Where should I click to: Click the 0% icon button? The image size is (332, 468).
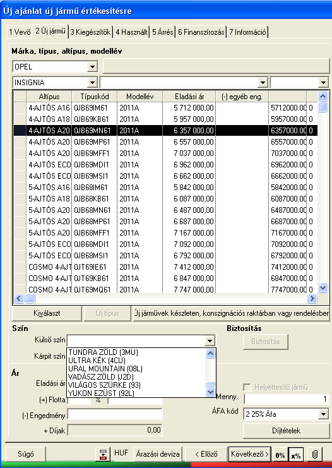(280, 455)
